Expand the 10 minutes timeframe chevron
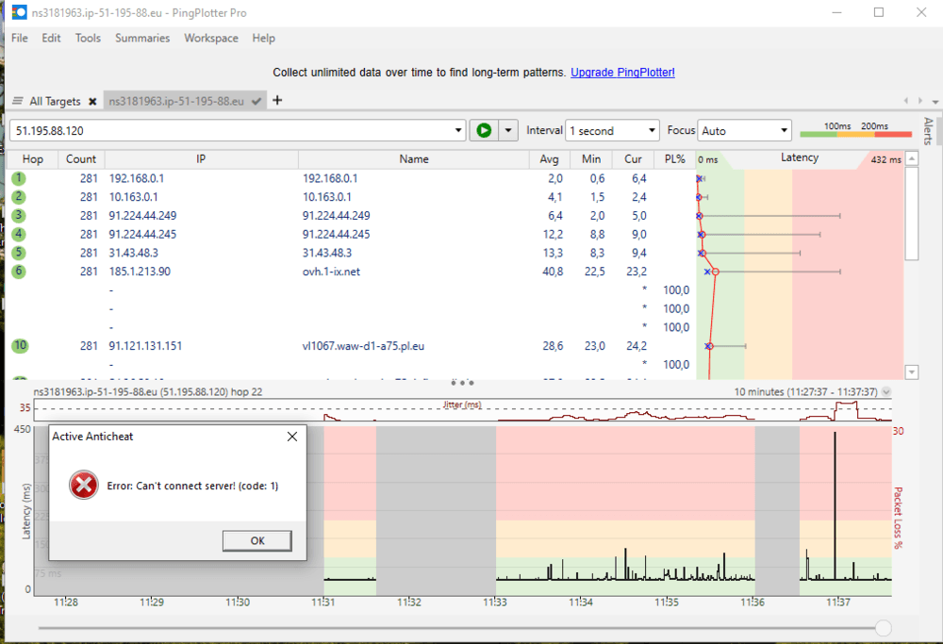This screenshot has width=943, height=644. click(885, 392)
